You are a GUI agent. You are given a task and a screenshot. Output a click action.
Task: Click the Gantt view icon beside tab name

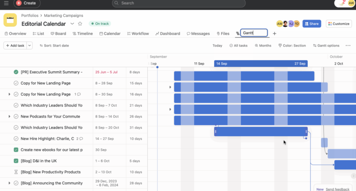(x=237, y=34)
